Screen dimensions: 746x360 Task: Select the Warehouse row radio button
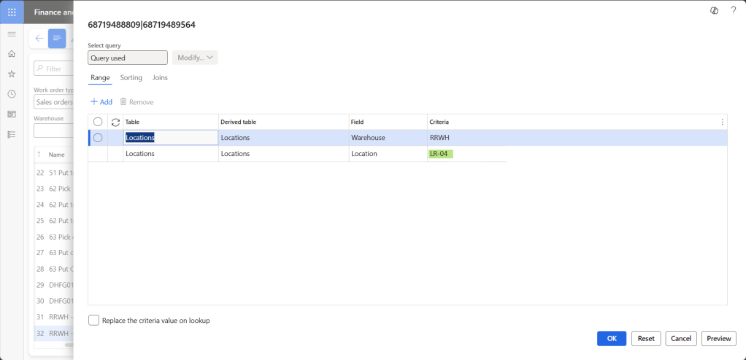(98, 138)
